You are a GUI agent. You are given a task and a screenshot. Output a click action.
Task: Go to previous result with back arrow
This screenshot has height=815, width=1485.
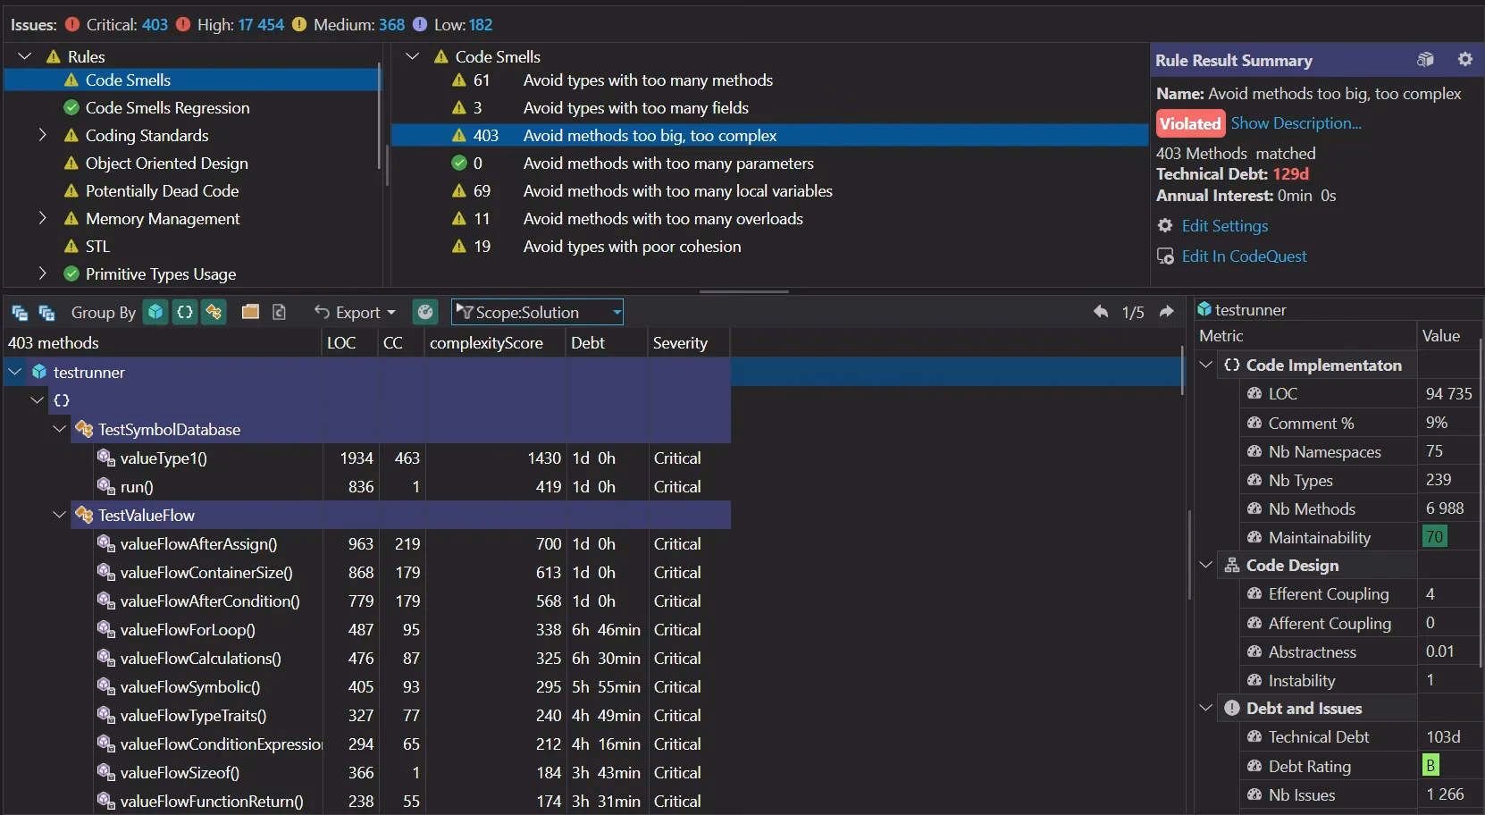pyautogui.click(x=1101, y=312)
